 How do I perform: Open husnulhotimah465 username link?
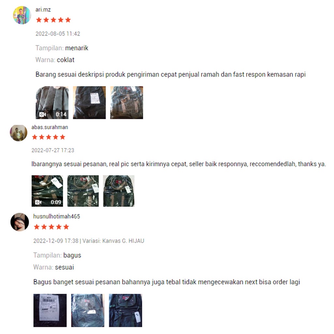coord(57,217)
